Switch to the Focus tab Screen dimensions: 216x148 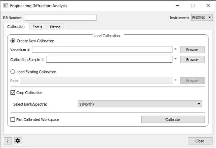37,27
